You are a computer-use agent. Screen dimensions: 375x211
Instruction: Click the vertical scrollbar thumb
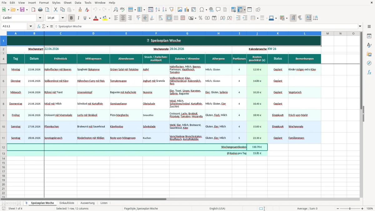coord(361,70)
